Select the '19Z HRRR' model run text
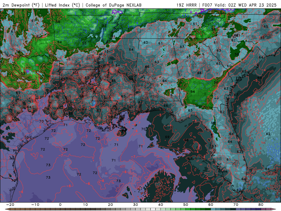 point(187,5)
